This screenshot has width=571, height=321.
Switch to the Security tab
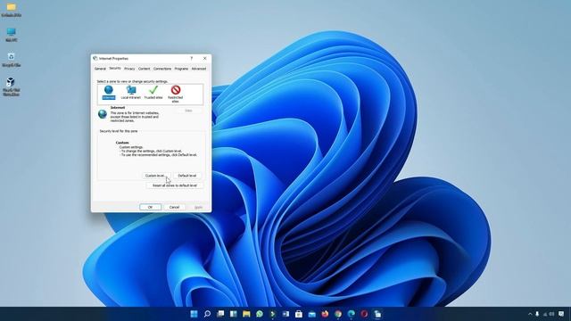[115, 68]
